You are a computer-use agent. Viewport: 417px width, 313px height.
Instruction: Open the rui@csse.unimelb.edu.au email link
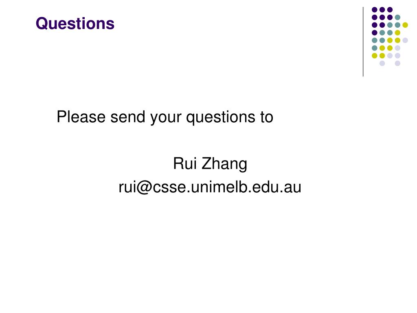(x=210, y=187)
